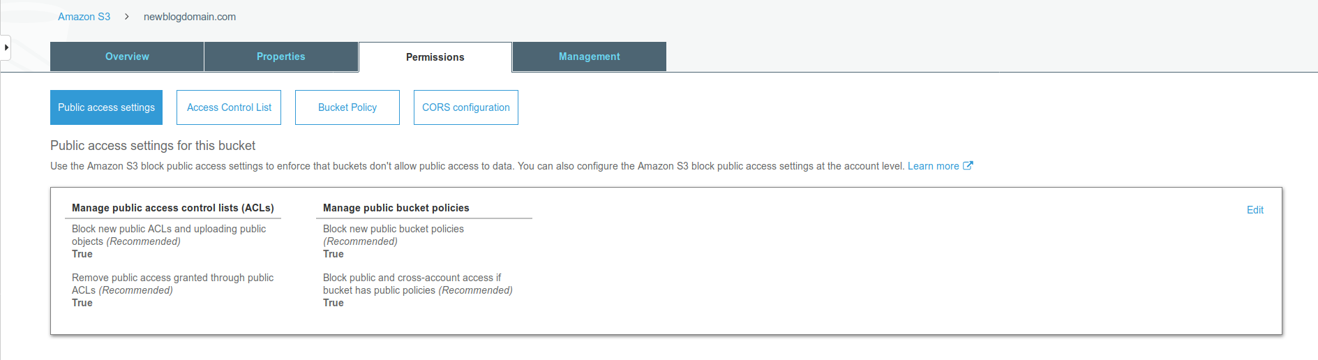Viewport: 1318px width, 360px height.
Task: Go to Amazon S3 breadcrumb link
Action: (x=84, y=17)
